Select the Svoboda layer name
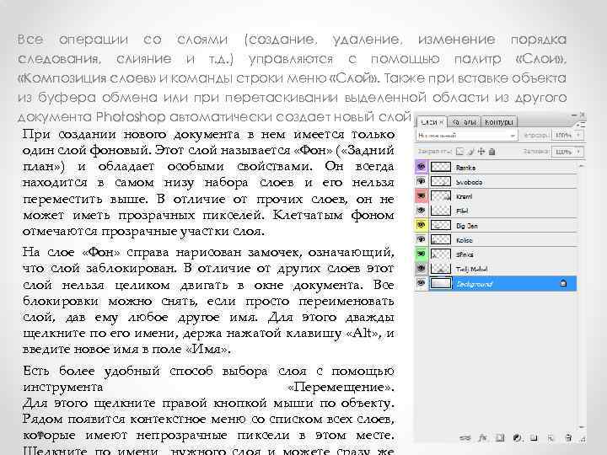The image size is (607, 455). [x=469, y=182]
